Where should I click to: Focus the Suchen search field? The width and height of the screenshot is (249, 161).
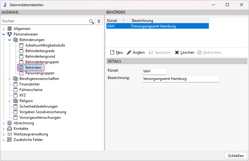click(x=45, y=21)
